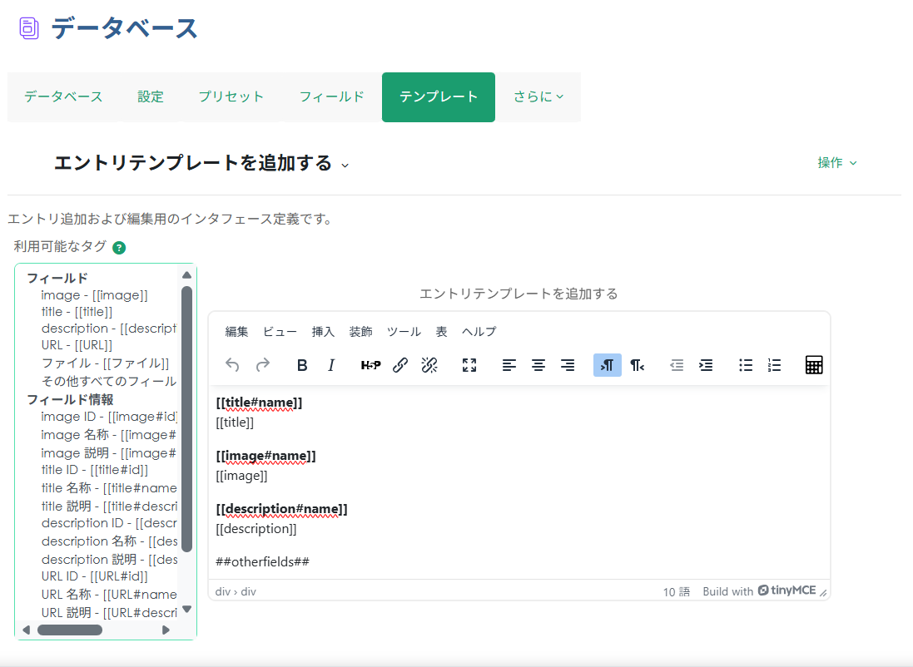This screenshot has height=667, width=913.
Task: Create a numbered list in the editor
Action: tap(774, 365)
